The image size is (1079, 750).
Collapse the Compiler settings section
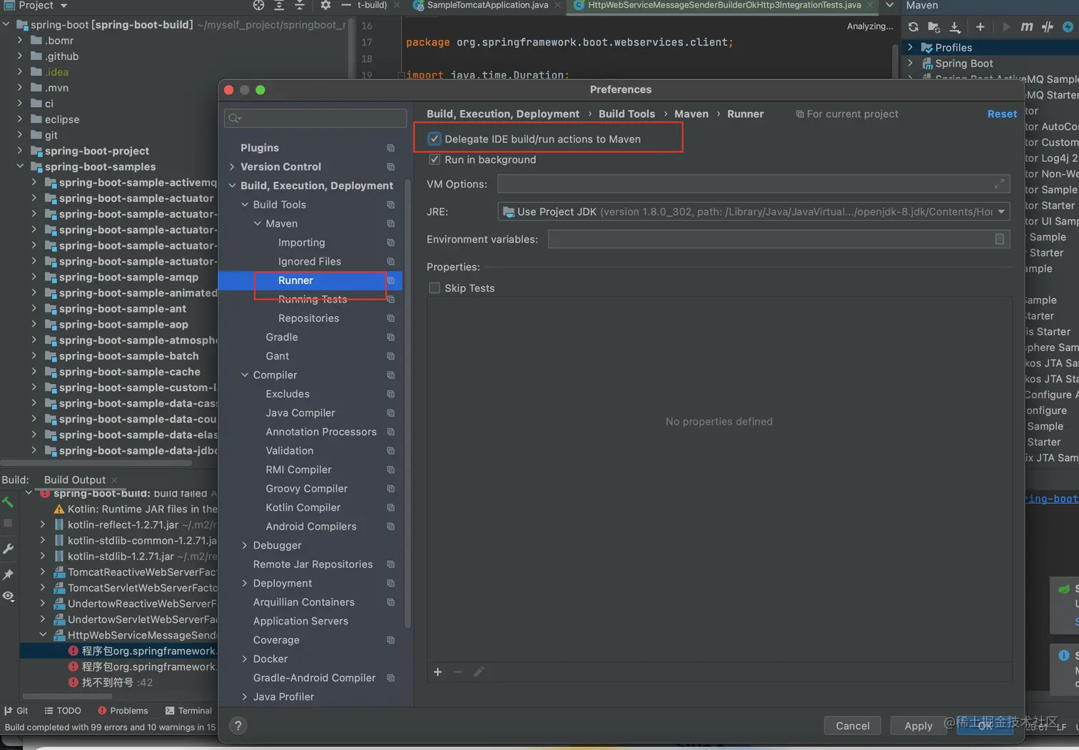(x=245, y=375)
